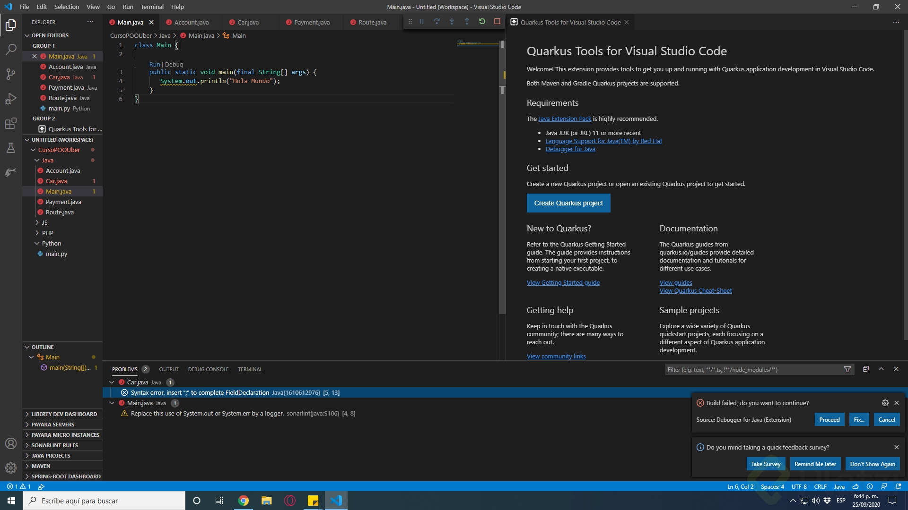
Task: Click the debug Step Over icon
Action: (x=437, y=21)
